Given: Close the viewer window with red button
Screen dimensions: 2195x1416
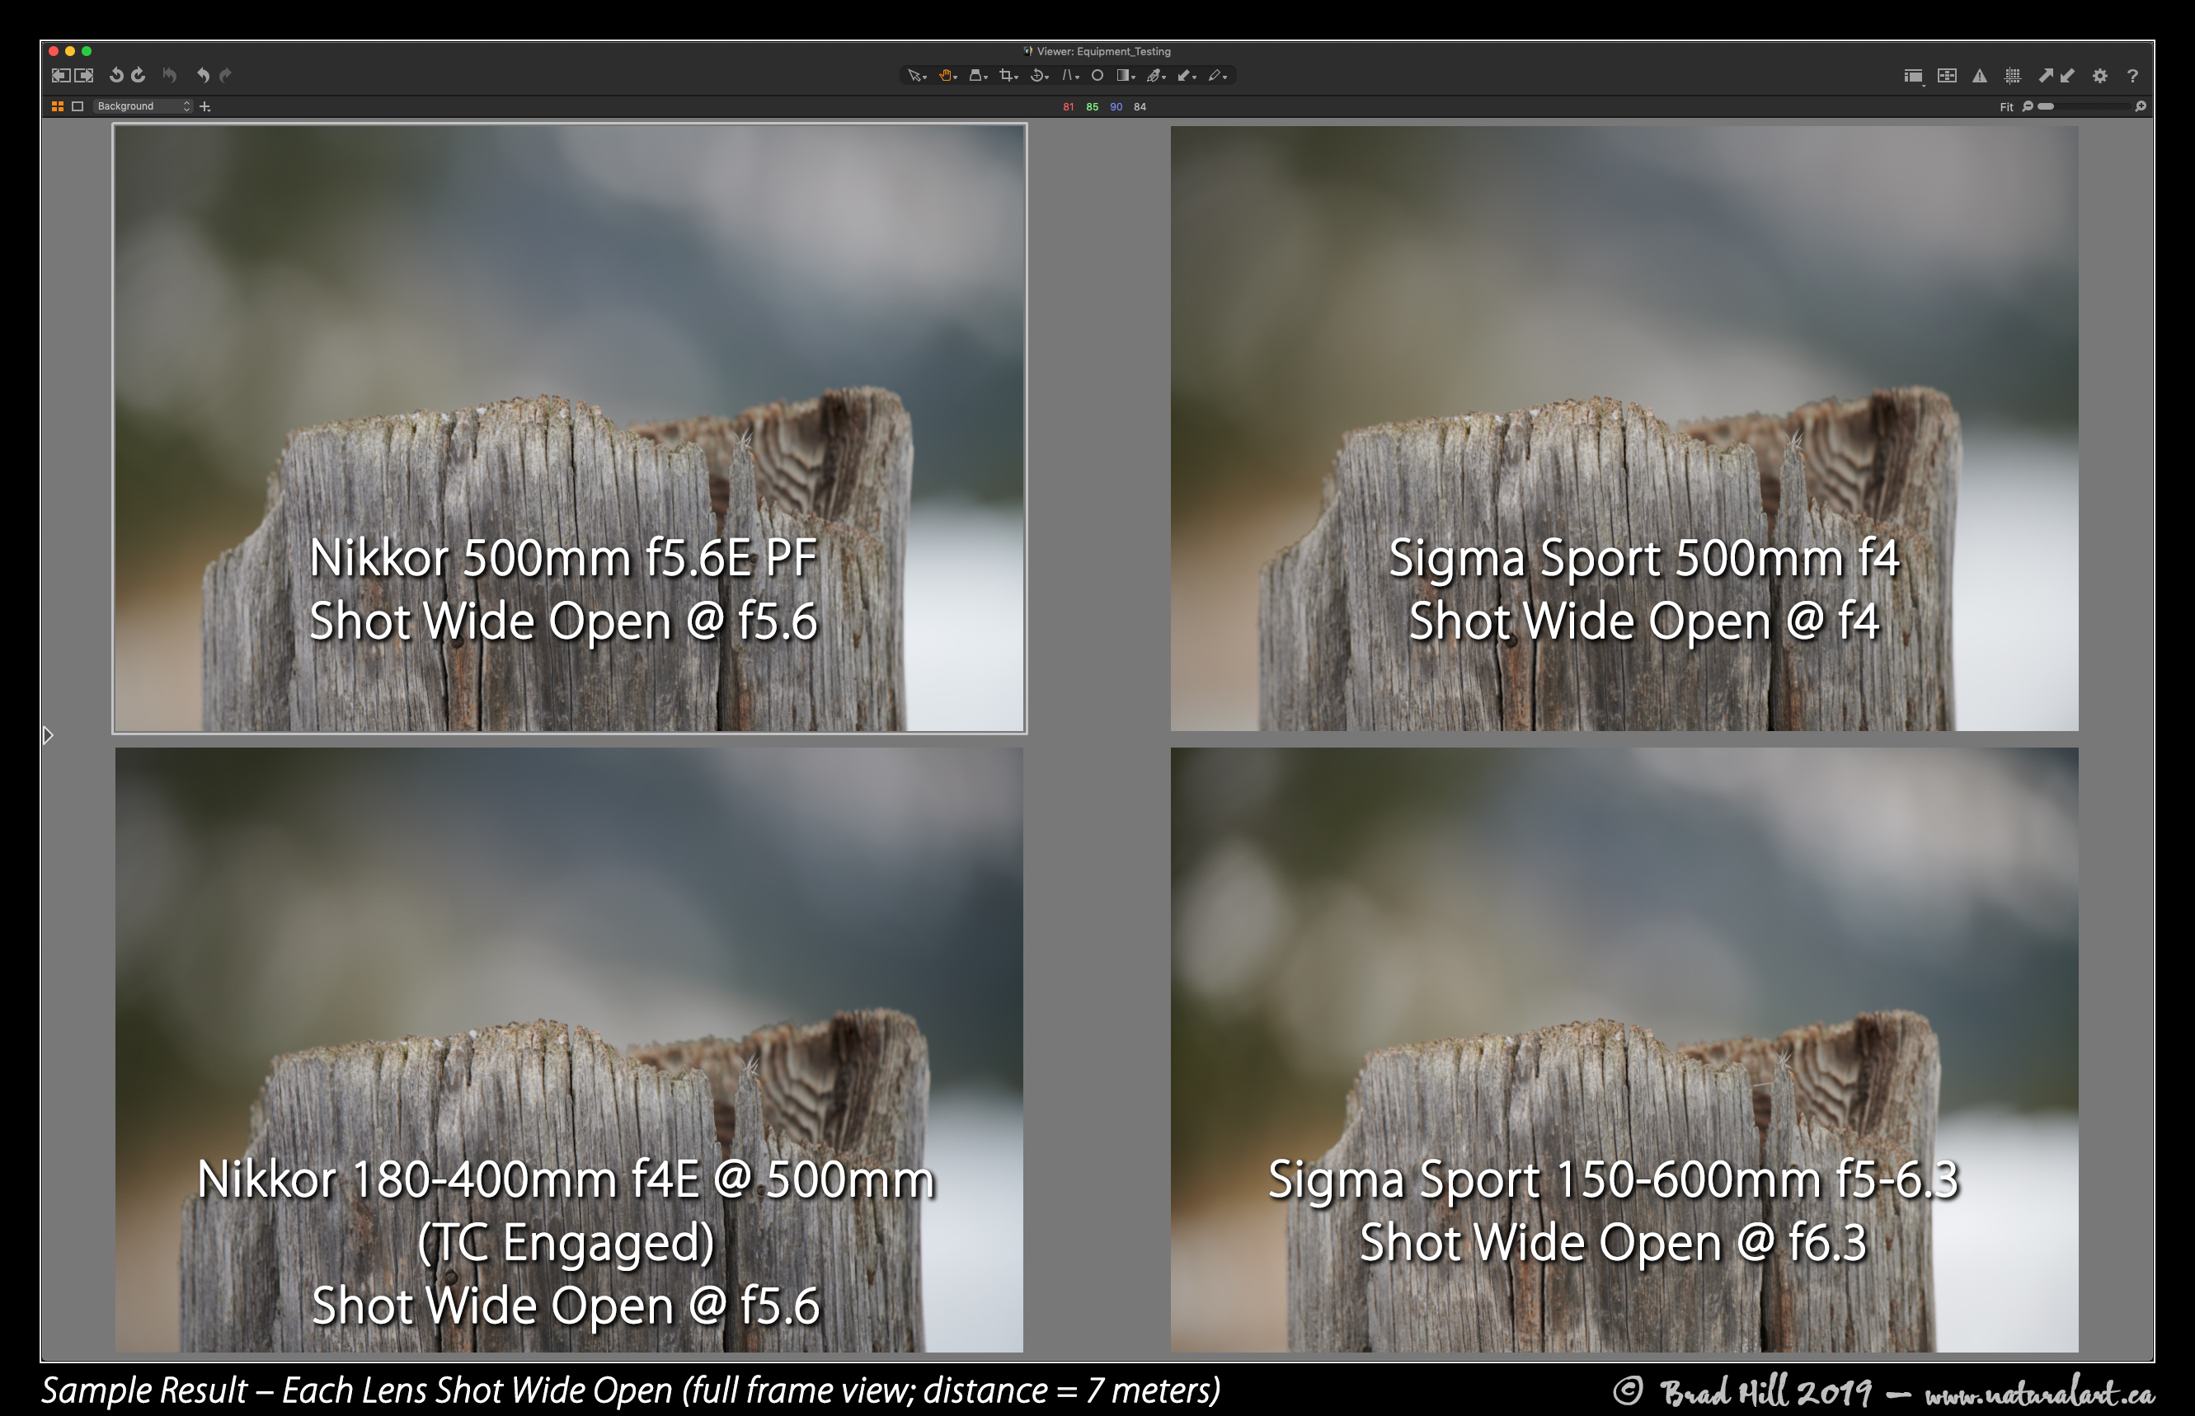Looking at the screenshot, I should 54,51.
